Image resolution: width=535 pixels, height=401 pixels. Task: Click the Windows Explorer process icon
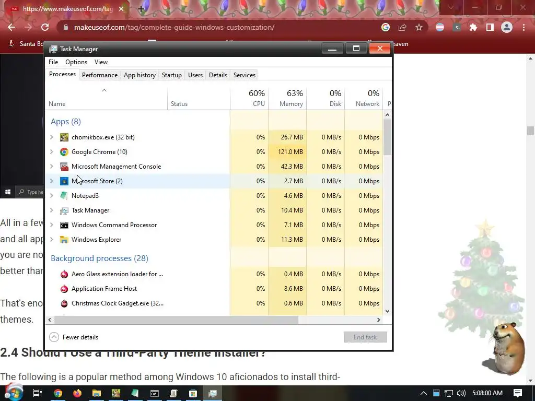[64, 240]
